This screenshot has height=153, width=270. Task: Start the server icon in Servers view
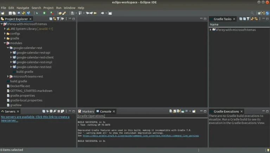pyautogui.click(x=51, y=111)
